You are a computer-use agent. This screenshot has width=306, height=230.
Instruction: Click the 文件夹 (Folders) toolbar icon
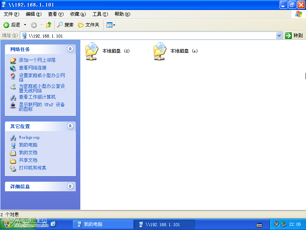pos(89,25)
